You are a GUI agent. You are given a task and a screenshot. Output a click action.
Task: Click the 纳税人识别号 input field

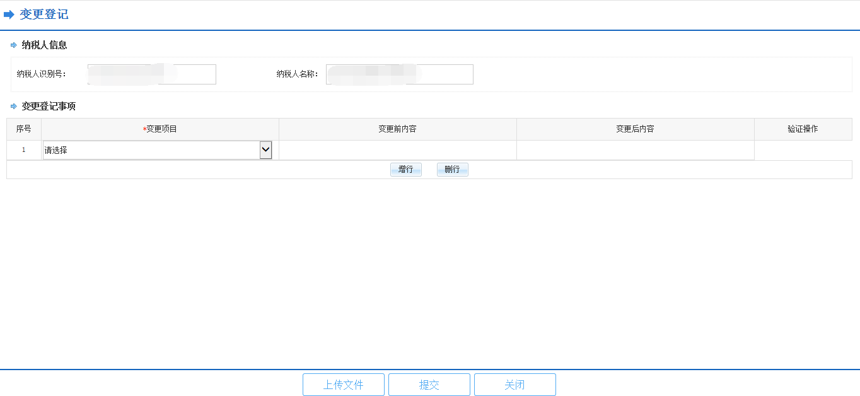click(151, 74)
